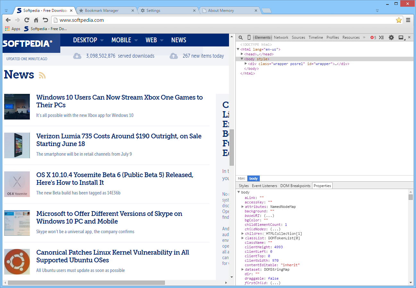
Task: Open the Windows 10 Xbox One streaming article
Action: coord(120,101)
